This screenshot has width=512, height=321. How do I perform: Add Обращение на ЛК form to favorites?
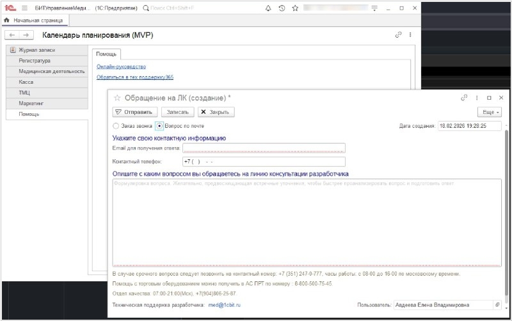pyautogui.click(x=117, y=98)
